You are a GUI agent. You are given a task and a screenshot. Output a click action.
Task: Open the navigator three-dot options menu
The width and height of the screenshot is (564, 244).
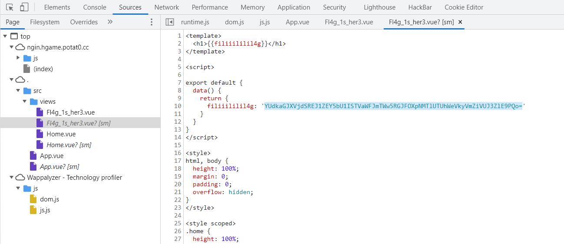pos(152,22)
